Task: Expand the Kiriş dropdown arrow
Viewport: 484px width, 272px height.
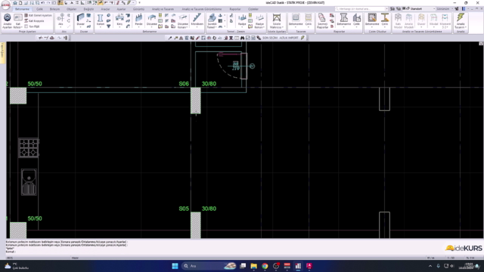Action: coord(119,28)
